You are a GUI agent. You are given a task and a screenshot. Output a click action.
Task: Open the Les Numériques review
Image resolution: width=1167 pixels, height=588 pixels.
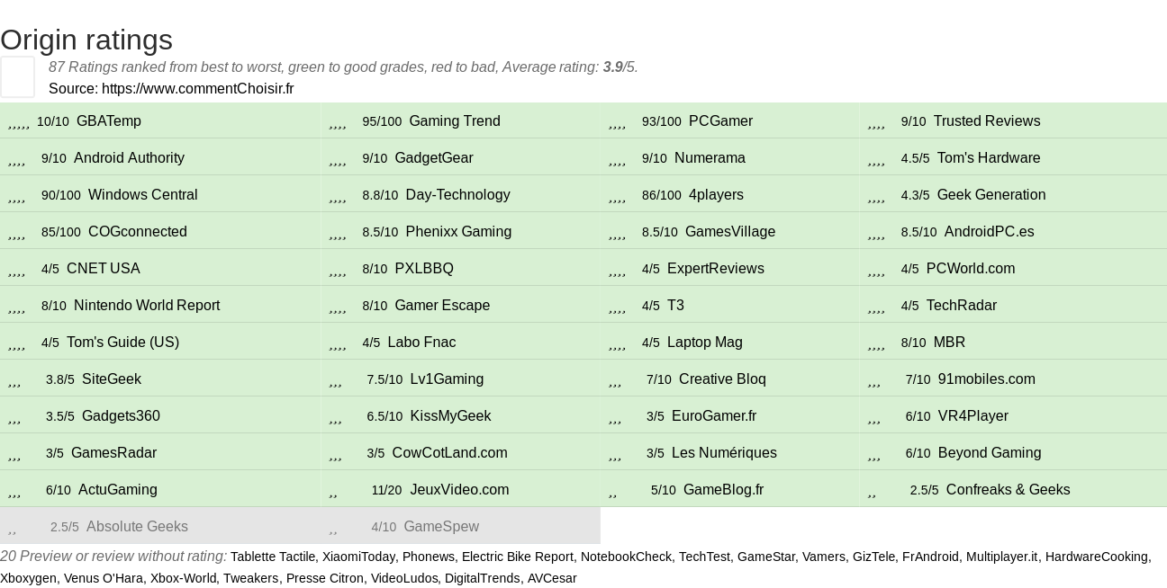click(x=724, y=453)
